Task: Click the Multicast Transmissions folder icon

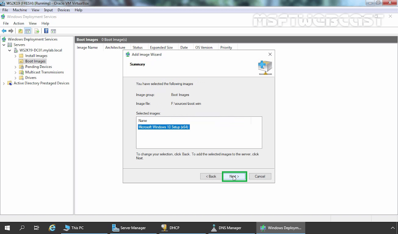Action: [x=21, y=72]
